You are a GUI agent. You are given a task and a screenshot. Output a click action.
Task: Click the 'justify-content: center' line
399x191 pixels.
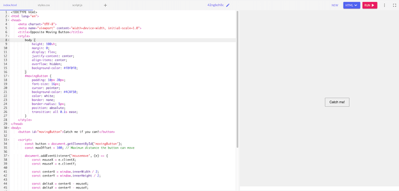[53, 56]
